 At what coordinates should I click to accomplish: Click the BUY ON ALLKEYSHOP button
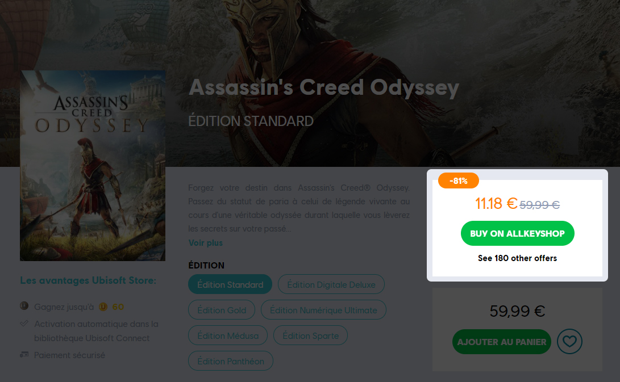(x=517, y=233)
